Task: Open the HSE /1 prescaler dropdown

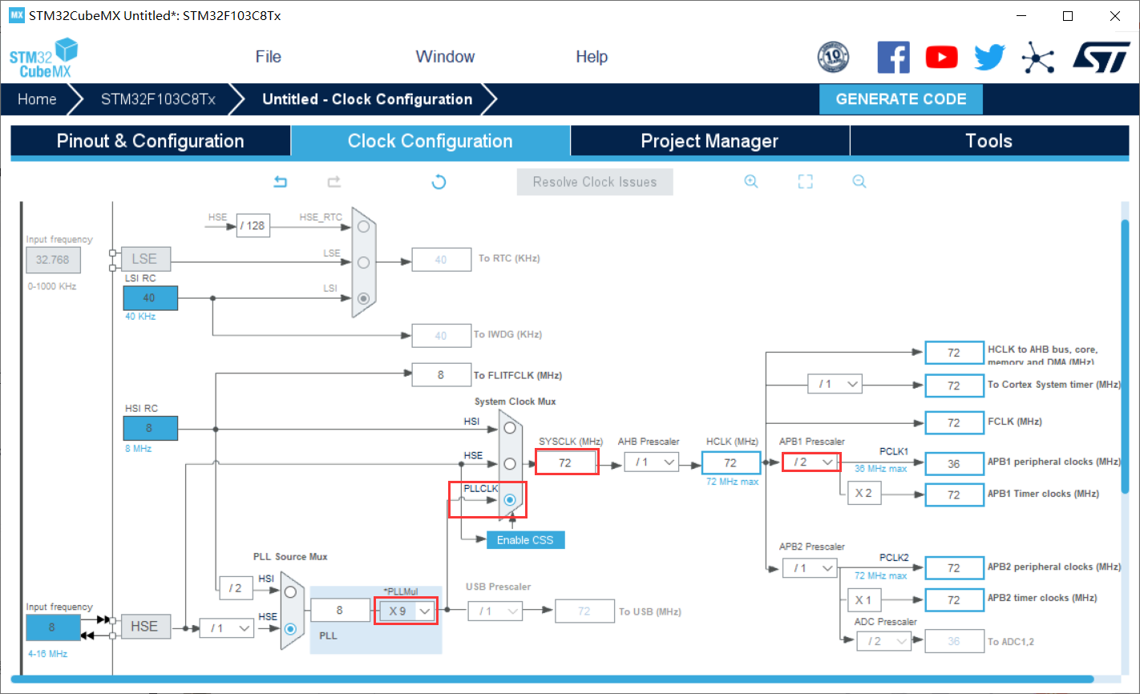Action: [x=227, y=628]
